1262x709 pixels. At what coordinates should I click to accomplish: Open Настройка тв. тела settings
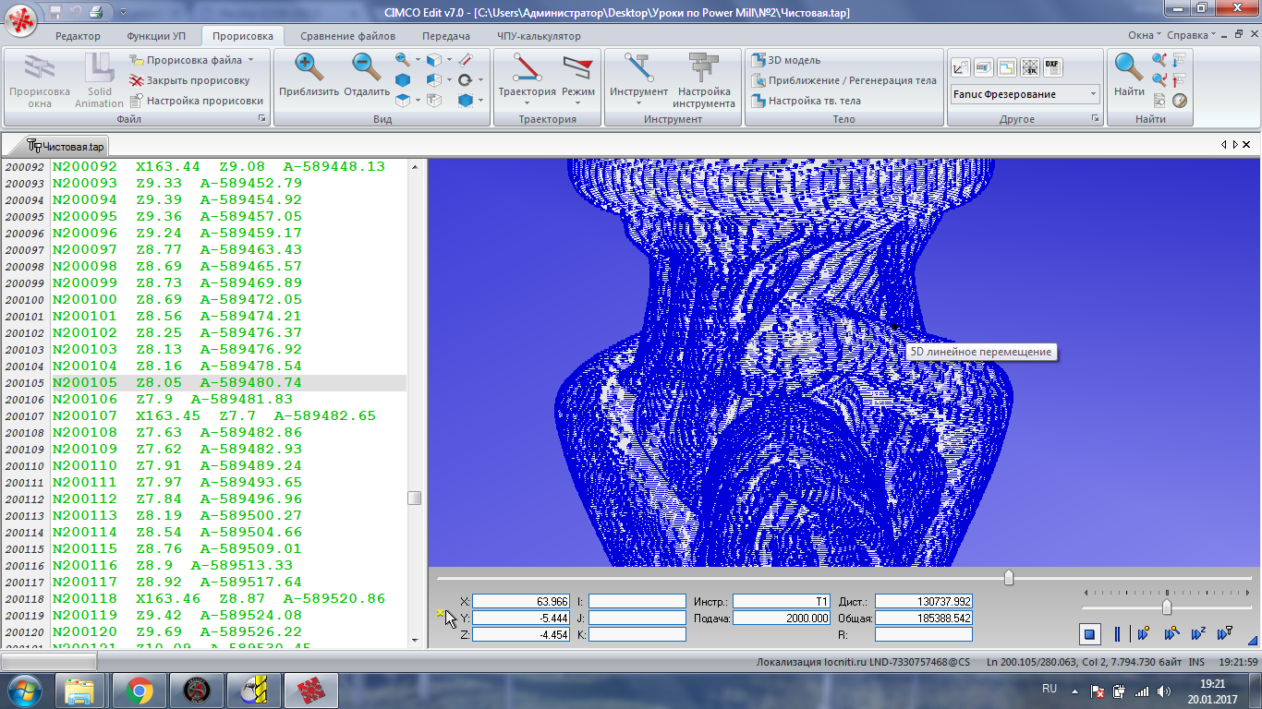click(807, 101)
